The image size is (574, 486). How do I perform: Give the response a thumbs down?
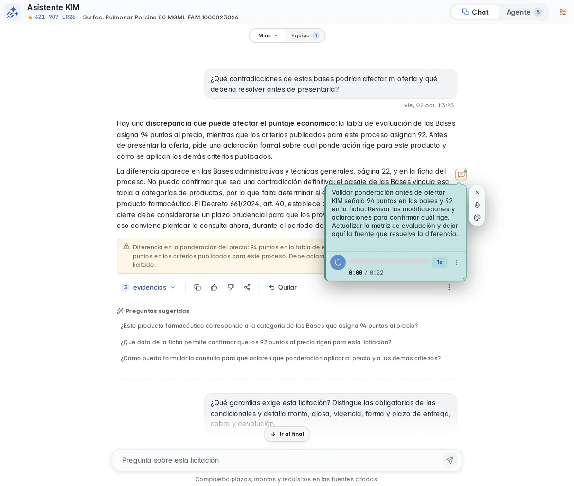point(231,287)
